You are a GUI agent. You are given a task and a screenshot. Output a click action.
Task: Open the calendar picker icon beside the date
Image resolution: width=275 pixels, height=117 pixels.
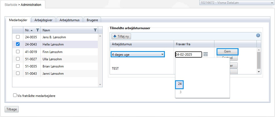[206, 54]
